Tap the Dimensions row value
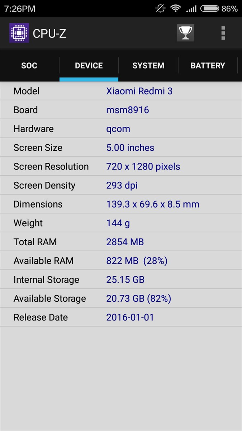The width and height of the screenshot is (242, 431). coord(152,204)
